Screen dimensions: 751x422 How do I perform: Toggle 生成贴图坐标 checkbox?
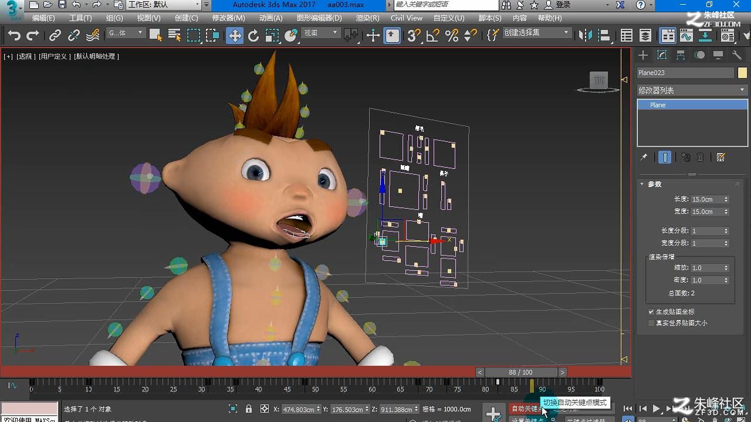tap(651, 312)
